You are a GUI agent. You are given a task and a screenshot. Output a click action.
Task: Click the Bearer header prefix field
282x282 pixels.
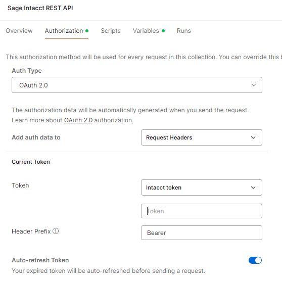(x=202, y=232)
